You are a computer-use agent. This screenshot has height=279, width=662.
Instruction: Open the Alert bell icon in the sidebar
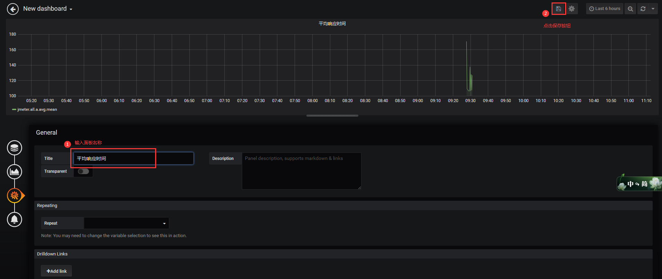15,219
